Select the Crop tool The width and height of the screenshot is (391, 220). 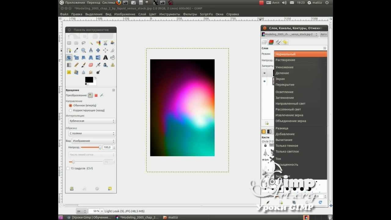point(113,50)
